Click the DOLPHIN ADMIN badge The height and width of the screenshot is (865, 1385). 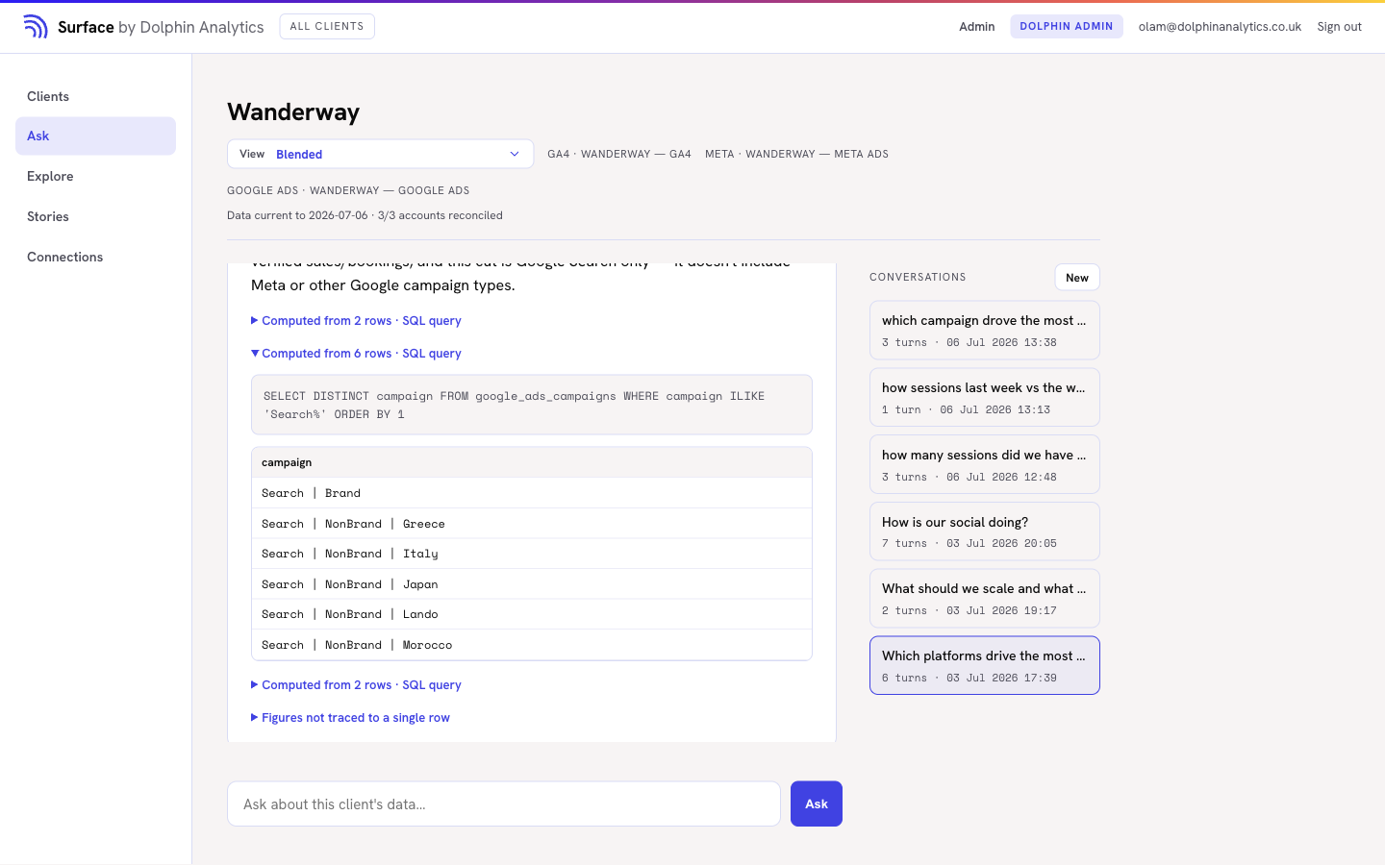pyautogui.click(x=1066, y=27)
